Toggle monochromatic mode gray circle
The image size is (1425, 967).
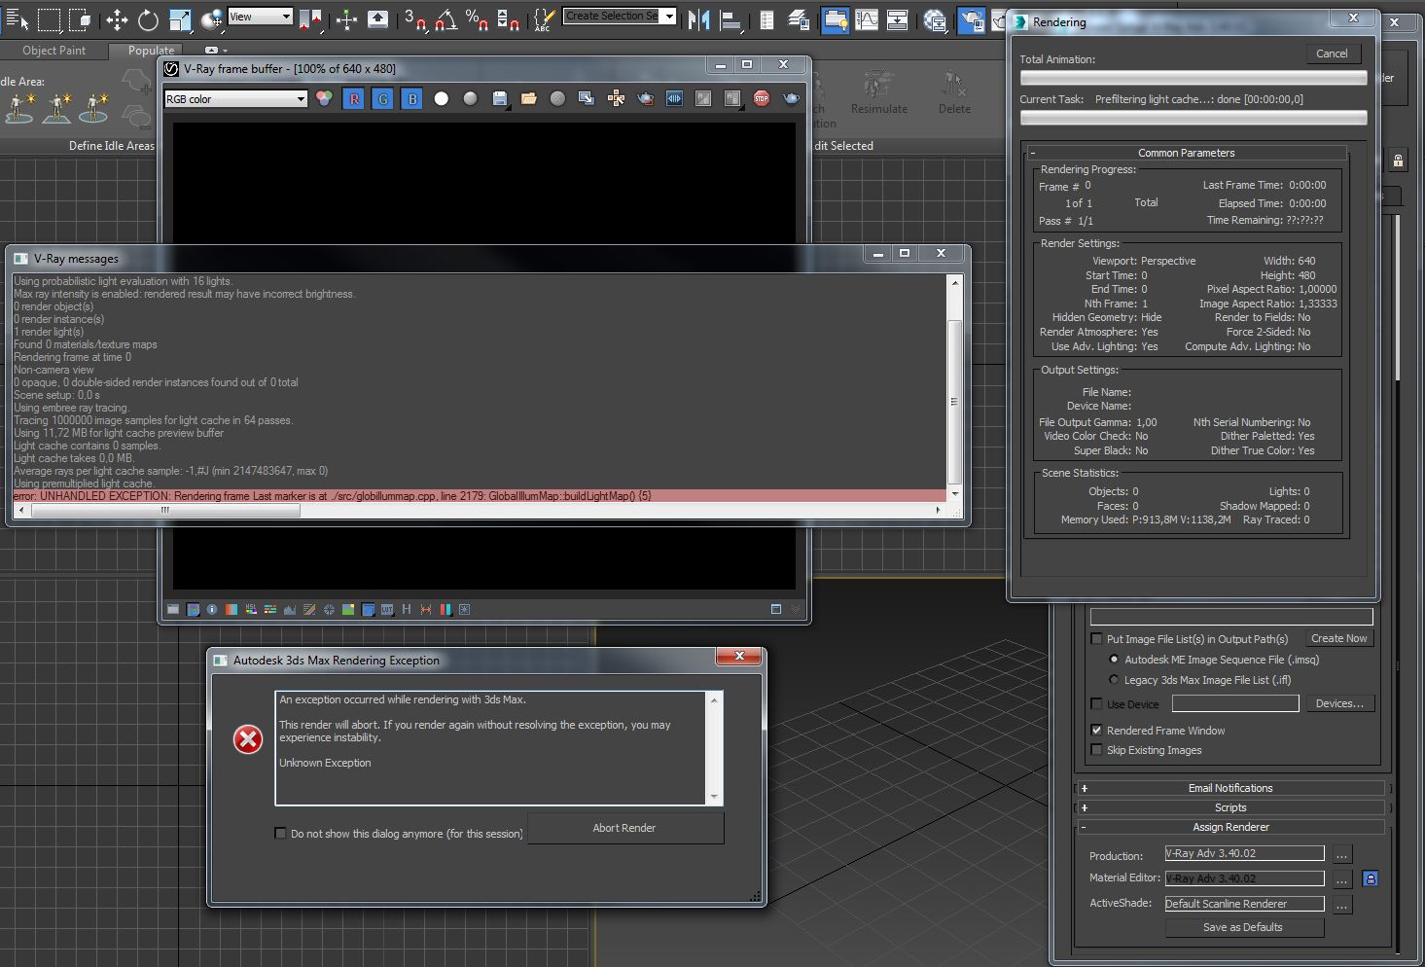click(x=471, y=98)
